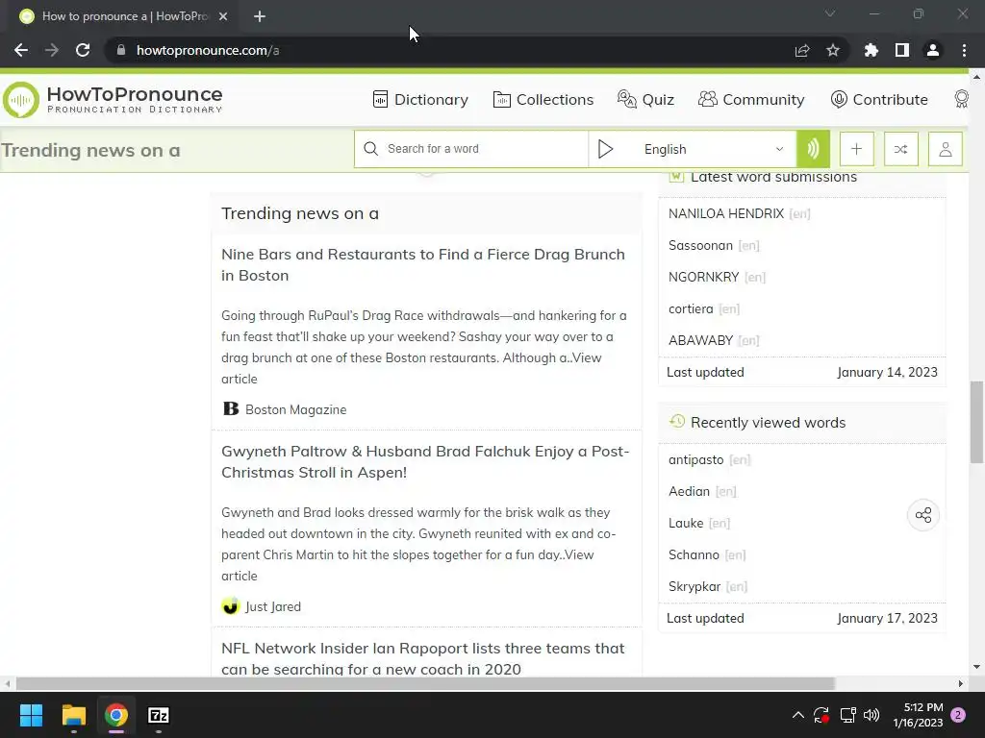Open the Quiz menu item

click(x=645, y=100)
